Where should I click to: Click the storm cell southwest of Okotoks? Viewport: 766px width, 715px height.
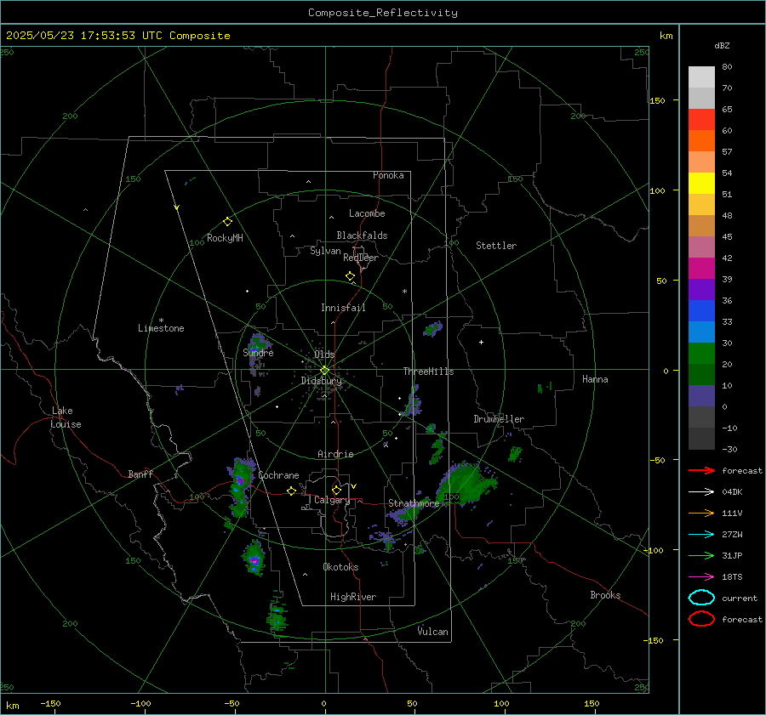254,558
